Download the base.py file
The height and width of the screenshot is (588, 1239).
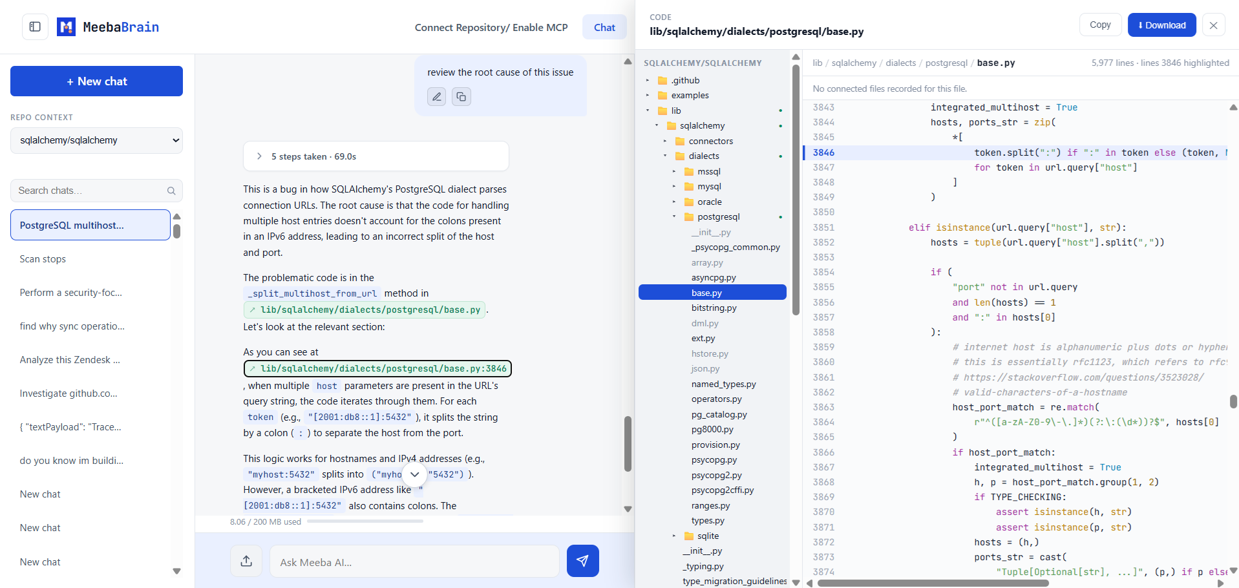pos(1161,25)
